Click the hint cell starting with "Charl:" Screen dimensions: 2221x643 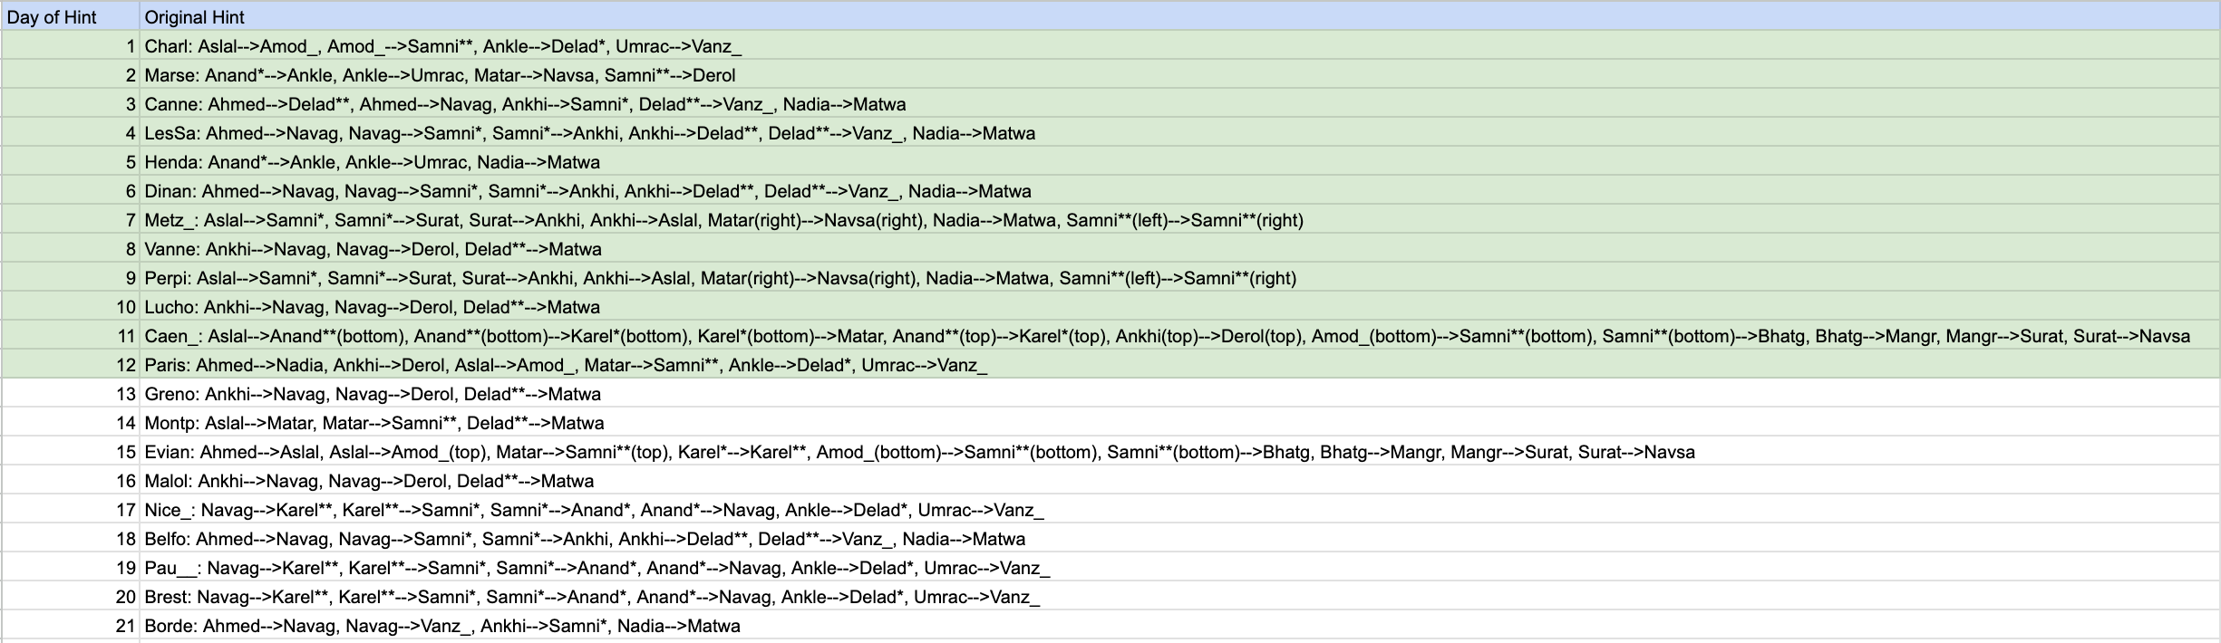1180,45
